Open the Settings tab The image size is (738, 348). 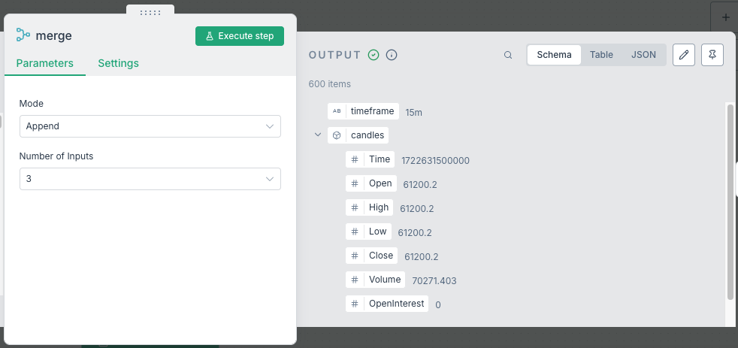point(118,63)
